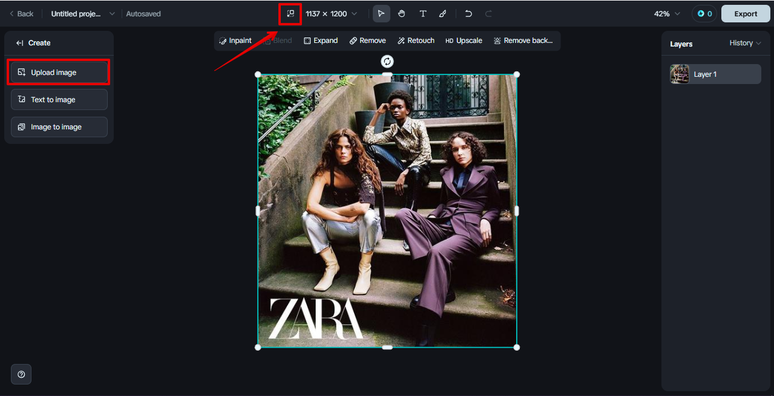Open the help question mark icon

pos(21,374)
